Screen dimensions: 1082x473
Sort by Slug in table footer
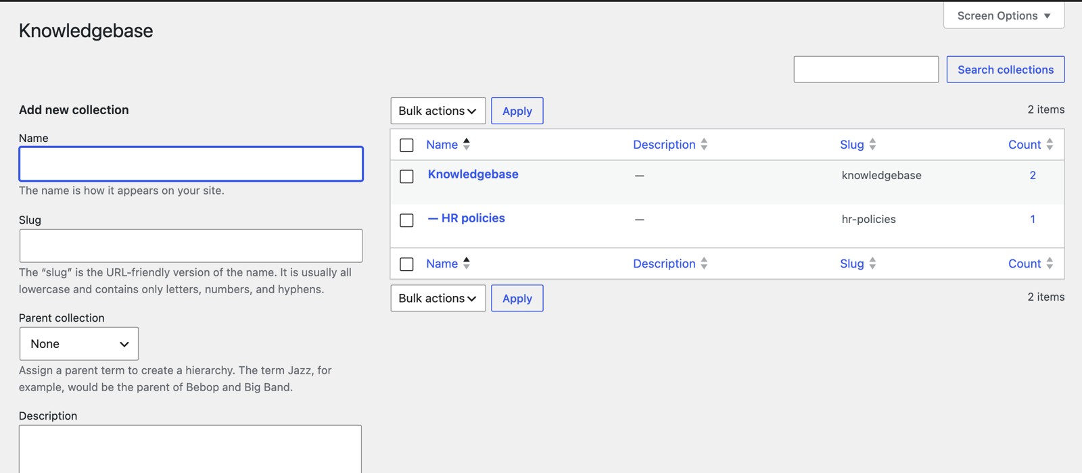point(852,264)
